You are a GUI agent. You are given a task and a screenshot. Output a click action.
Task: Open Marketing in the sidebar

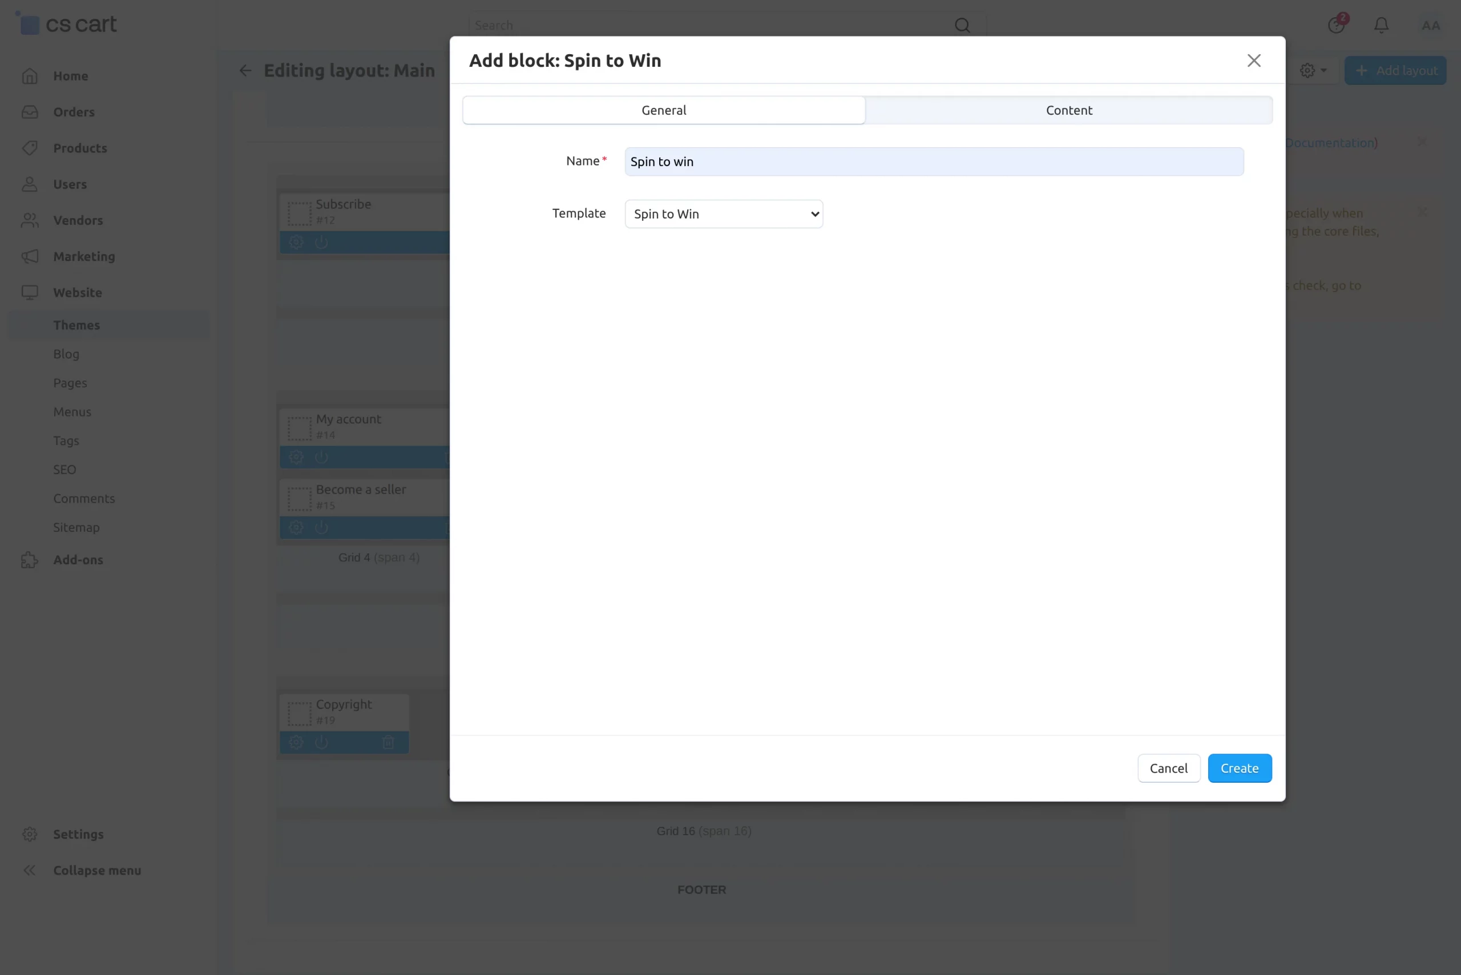click(84, 256)
